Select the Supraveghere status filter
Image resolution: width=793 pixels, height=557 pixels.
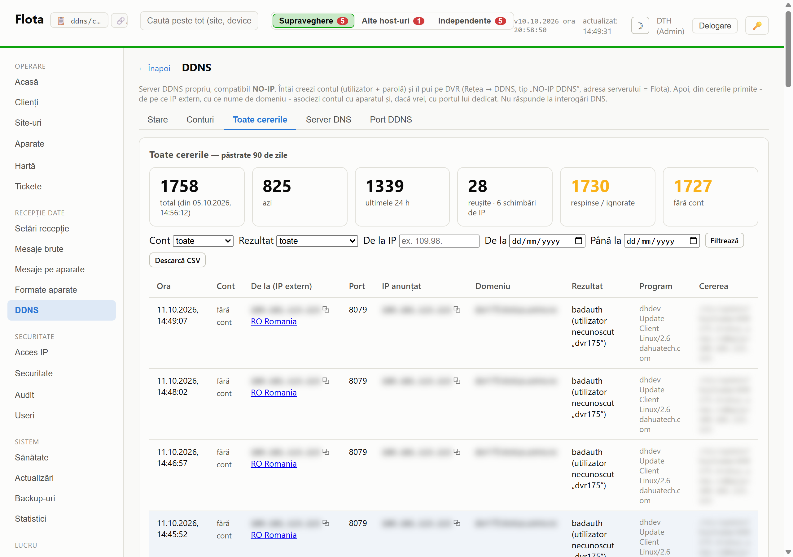click(x=313, y=21)
